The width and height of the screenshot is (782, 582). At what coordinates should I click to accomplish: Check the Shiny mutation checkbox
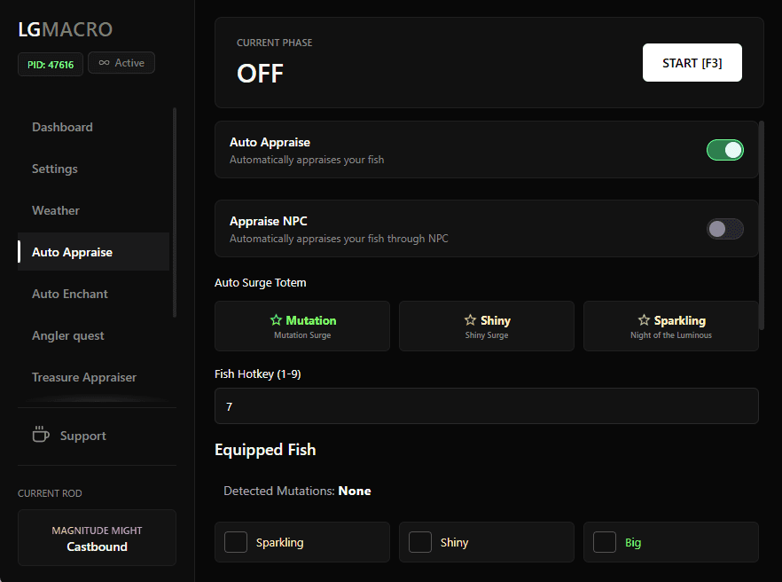coord(420,542)
